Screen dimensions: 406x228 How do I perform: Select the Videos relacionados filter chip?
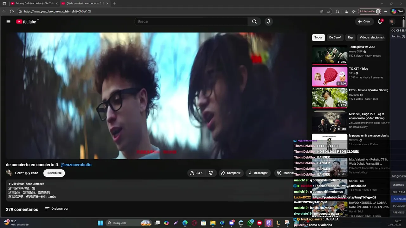(372, 37)
